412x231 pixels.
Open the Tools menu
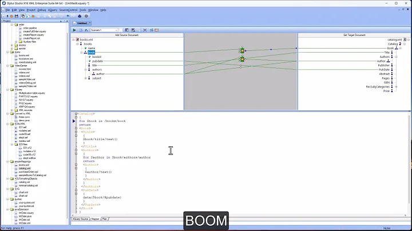[83, 10]
